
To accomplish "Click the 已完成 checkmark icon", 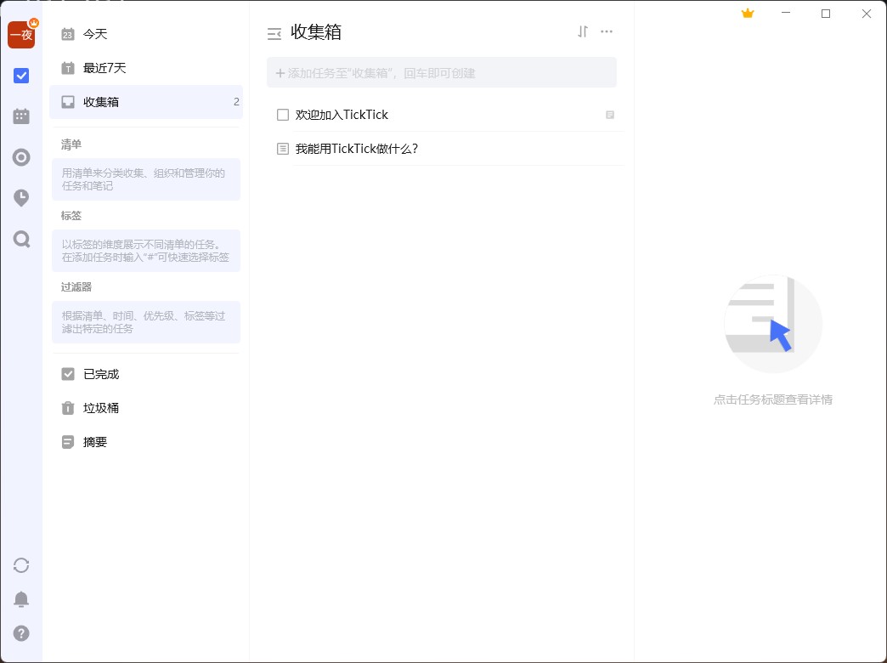I will (x=68, y=374).
